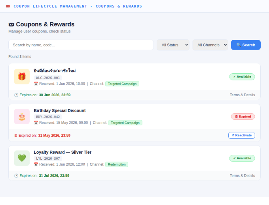269x205 pixels.
Task: Open Terms & Details for Loyalty Reward coupon
Action: tap(242, 176)
